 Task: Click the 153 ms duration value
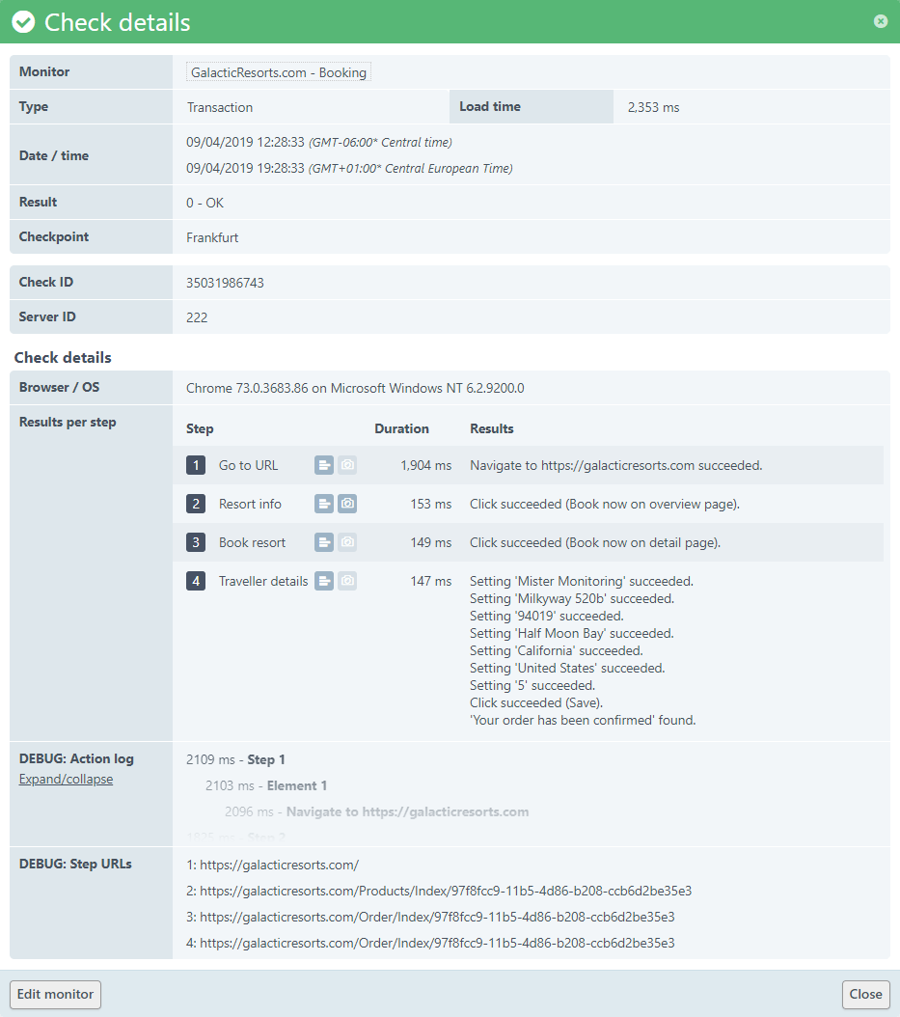[x=430, y=504]
